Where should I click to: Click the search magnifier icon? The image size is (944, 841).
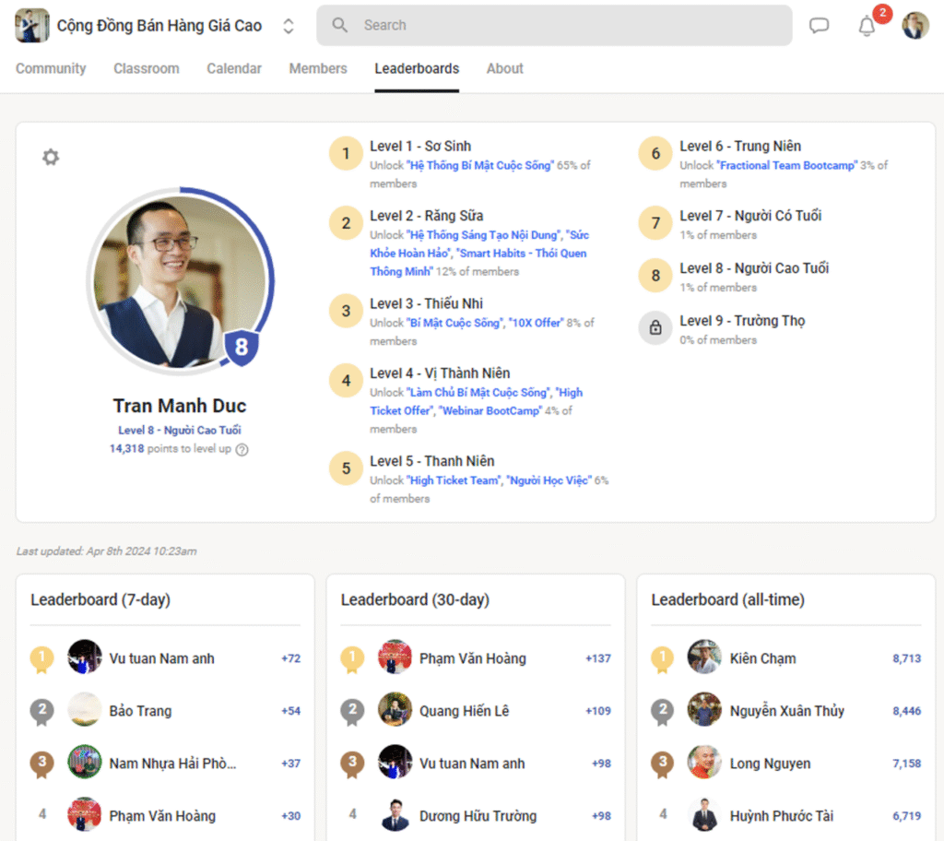[x=339, y=25]
